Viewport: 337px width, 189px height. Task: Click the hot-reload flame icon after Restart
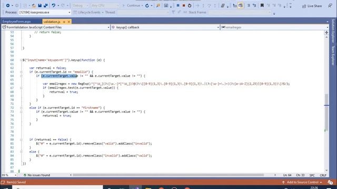click(158, 6)
